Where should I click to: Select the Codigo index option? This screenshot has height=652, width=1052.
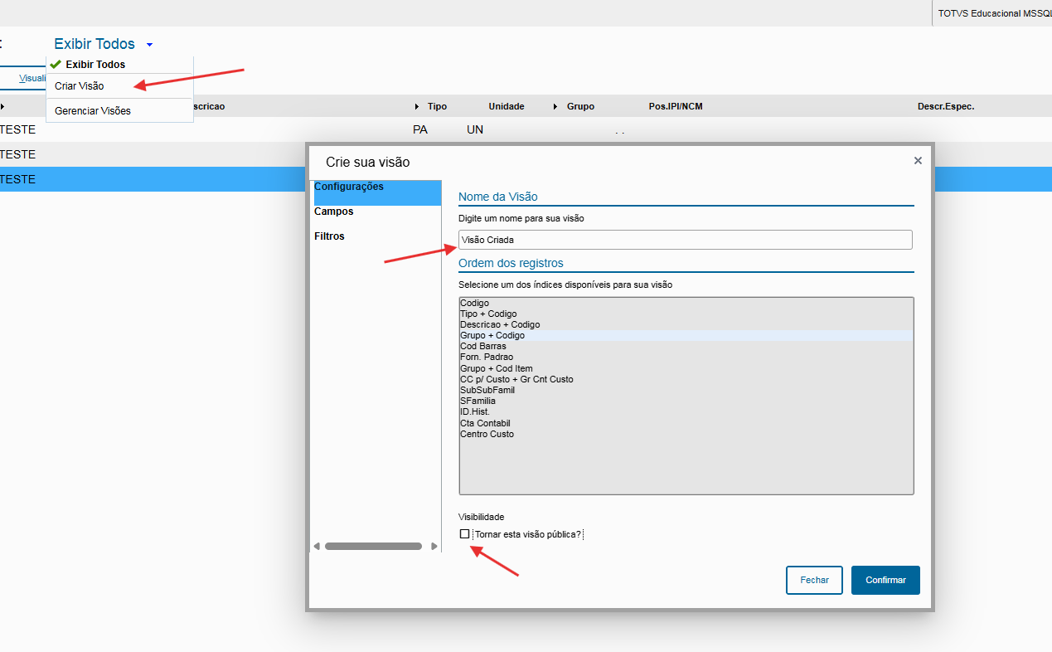pyautogui.click(x=686, y=304)
